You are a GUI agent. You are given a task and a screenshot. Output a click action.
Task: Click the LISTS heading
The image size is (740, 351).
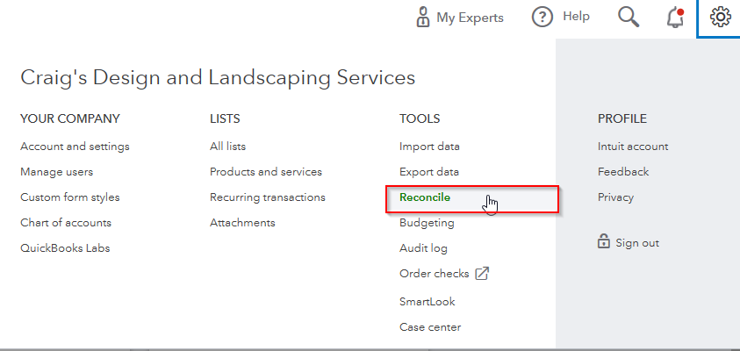[x=225, y=118]
